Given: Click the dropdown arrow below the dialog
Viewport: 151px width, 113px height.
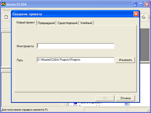Looking at the screenshot, I should 126,104.
